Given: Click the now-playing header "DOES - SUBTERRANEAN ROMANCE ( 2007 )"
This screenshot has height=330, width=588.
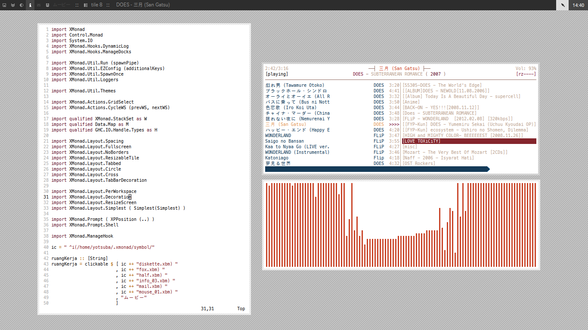Looking at the screenshot, I should tap(399, 74).
